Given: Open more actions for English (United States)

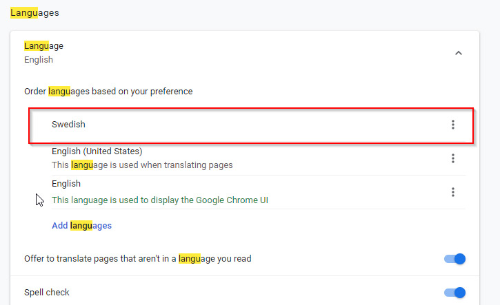Looking at the screenshot, I should pos(453,158).
